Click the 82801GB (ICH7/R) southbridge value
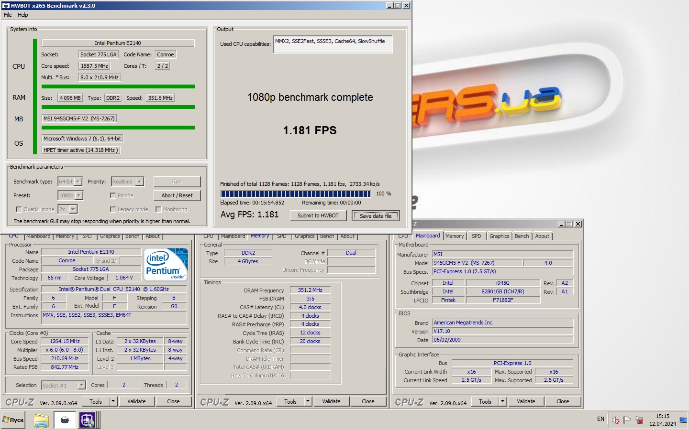This screenshot has height=430, width=689. (x=503, y=291)
